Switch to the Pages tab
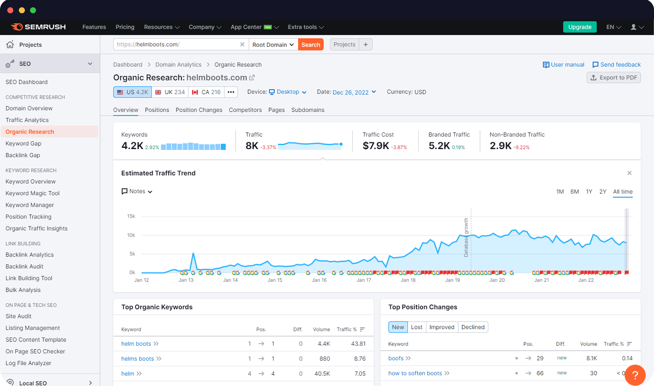This screenshot has height=386, width=654. [276, 110]
